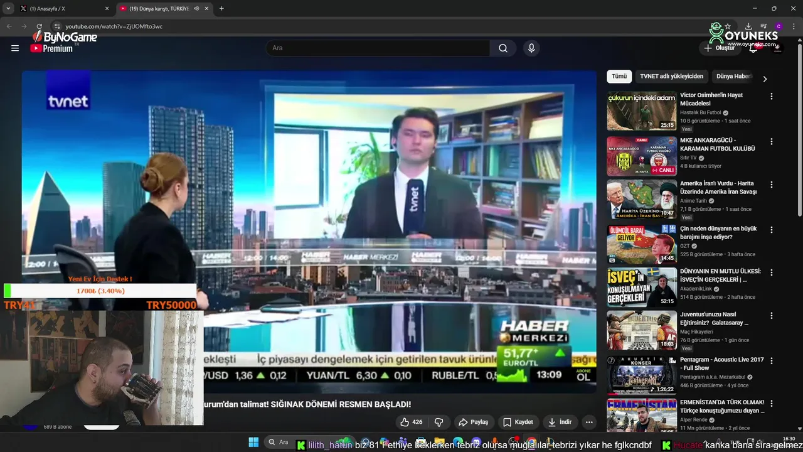Open Amerika İran'ı Vurdu video title
This screenshot has width=803, height=452.
718,187
